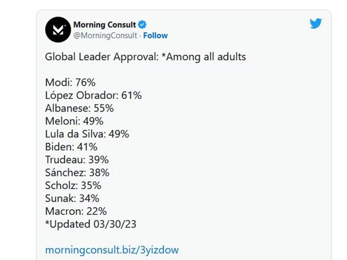Image resolution: width=347 pixels, height=260 pixels.
Task: Click the López Obrador: 61% line
Action: tap(94, 95)
